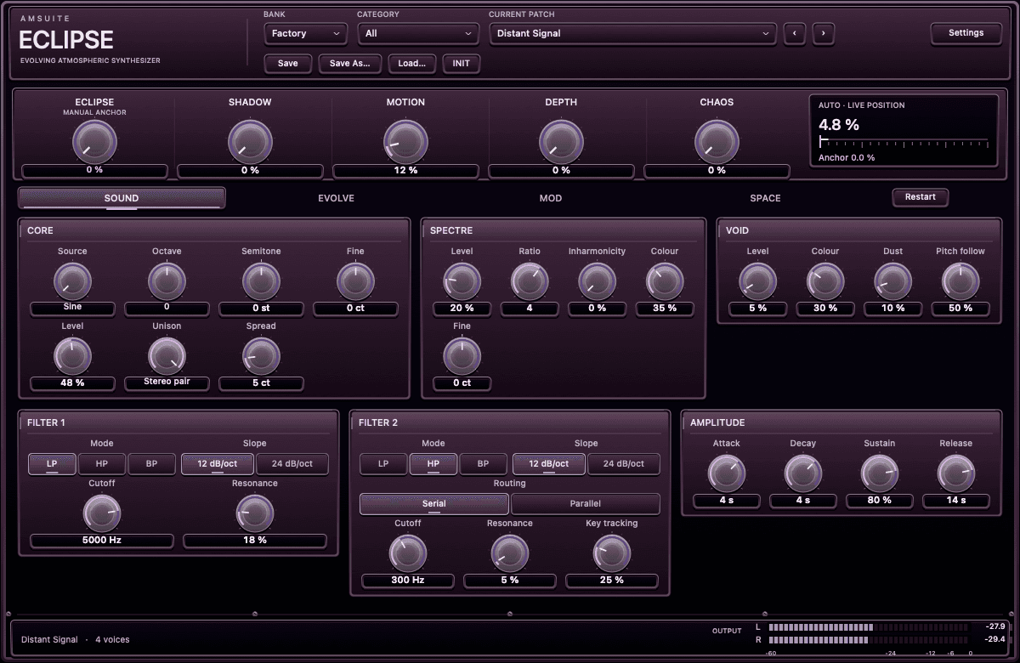Click the Amplitude Attack knob
This screenshot has height=663, width=1020.
pyautogui.click(x=727, y=473)
